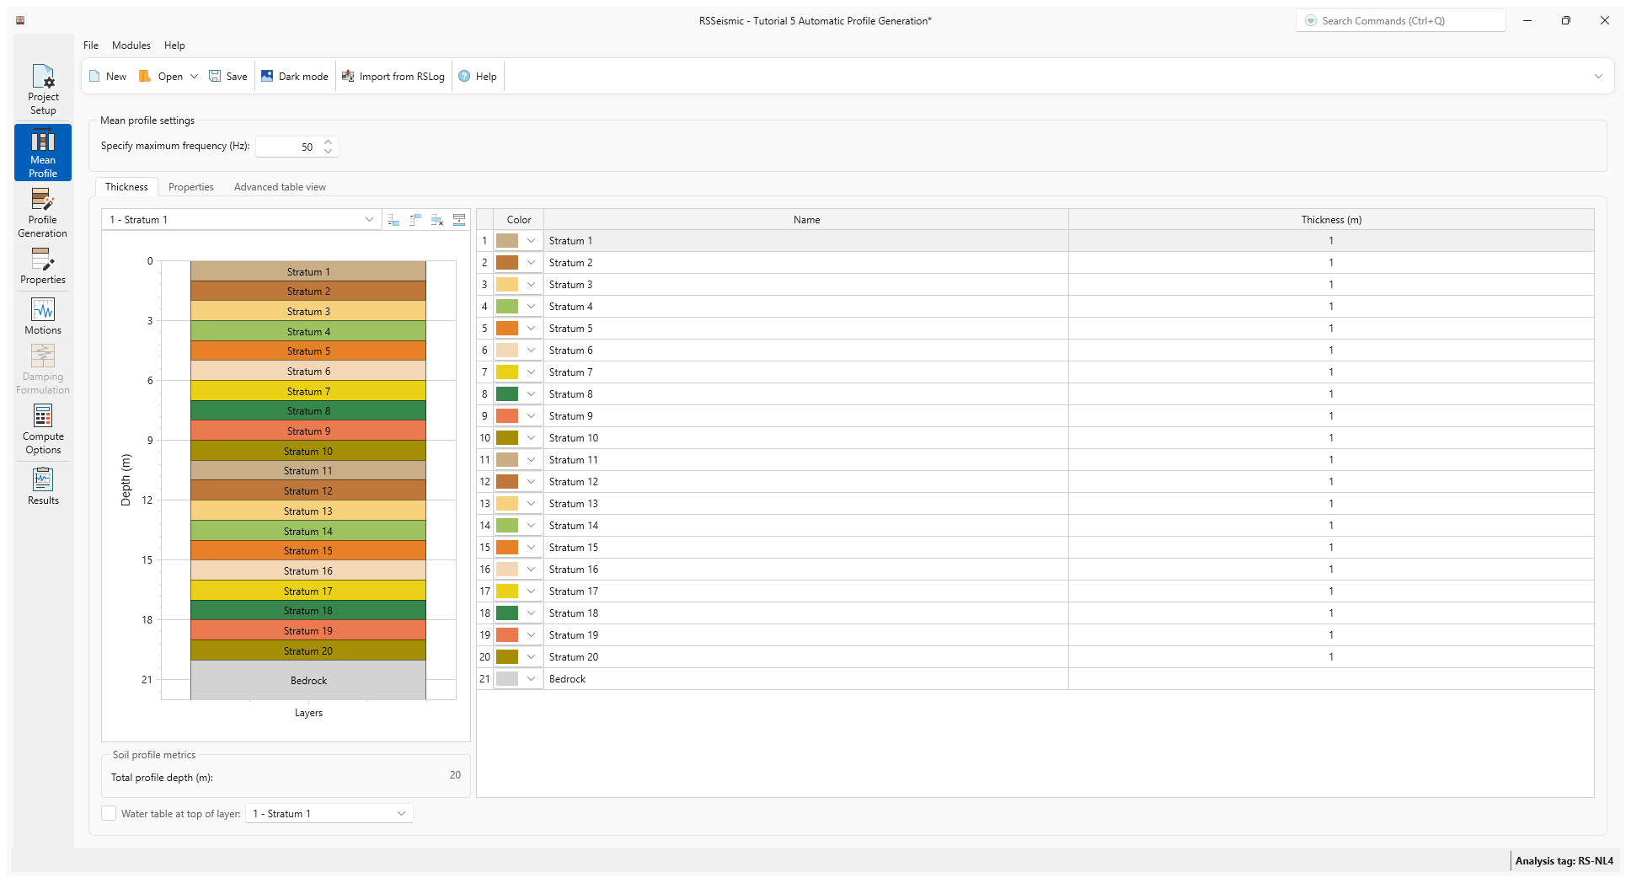Open color dropdown for Stratum 4
This screenshot has height=883, width=1631.
tap(531, 307)
